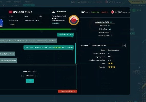The width and height of the screenshot is (146, 102).
Task: Increase contract duration with the plus button
Action: click(x=37, y=76)
